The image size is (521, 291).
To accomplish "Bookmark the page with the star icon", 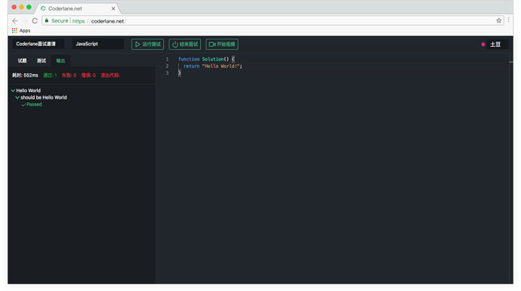I will click(498, 20).
